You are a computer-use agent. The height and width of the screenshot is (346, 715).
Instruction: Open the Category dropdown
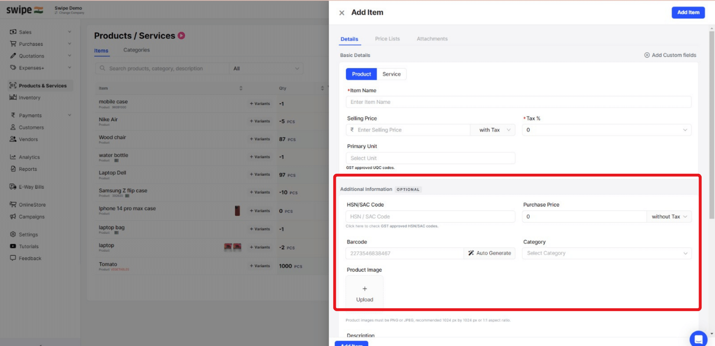606,253
